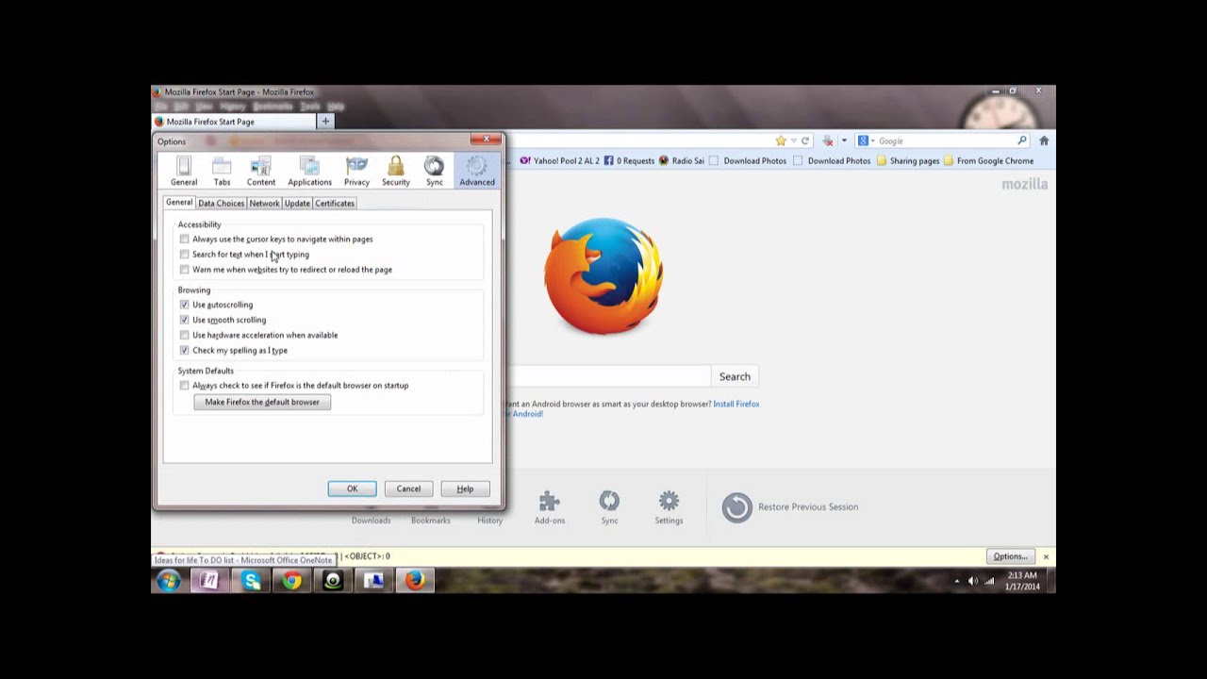1207x679 pixels.
Task: Select the Mozilla Firefox Start Page tab
Action: coord(234,122)
